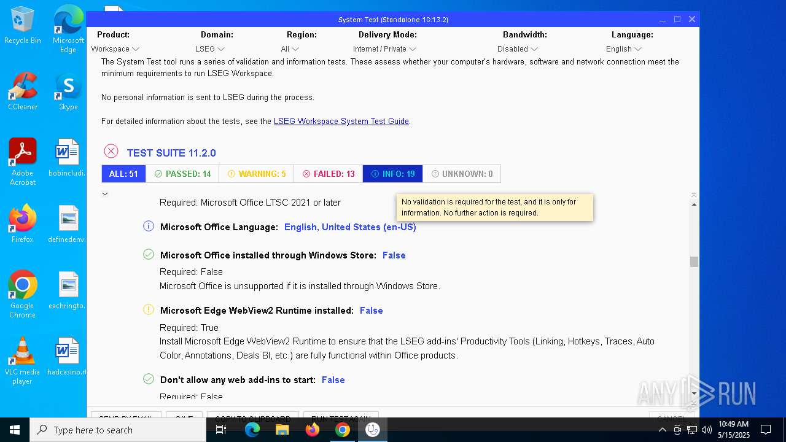Open File Explorer from the taskbar

tap(282, 430)
